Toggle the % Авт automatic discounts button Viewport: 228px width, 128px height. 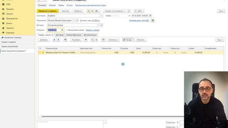point(128,40)
